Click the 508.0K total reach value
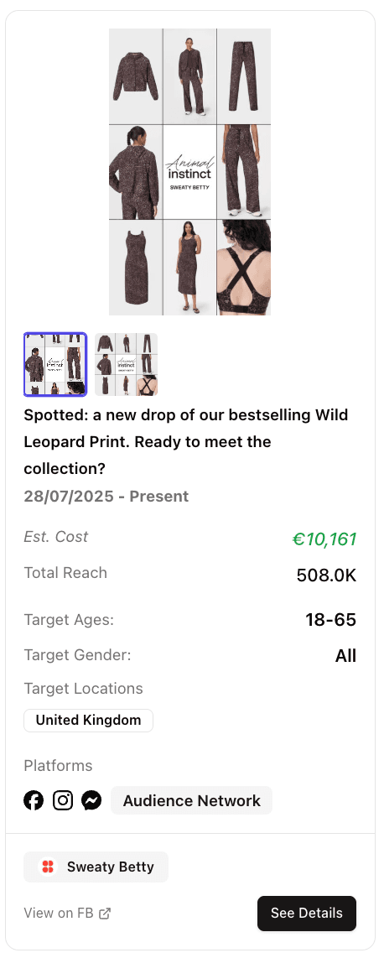The image size is (384, 958). point(327,575)
